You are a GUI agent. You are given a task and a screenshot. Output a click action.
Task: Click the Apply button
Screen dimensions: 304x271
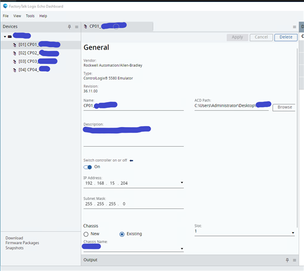click(237, 37)
